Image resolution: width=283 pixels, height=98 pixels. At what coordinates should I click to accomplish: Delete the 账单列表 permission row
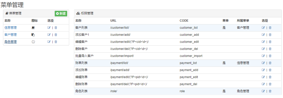(x=270, y=63)
